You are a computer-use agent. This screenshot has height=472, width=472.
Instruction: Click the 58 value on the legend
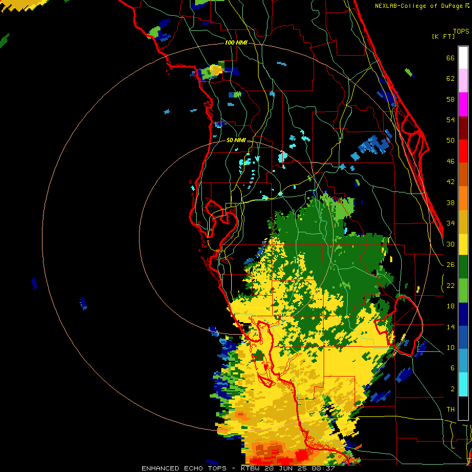click(x=450, y=99)
